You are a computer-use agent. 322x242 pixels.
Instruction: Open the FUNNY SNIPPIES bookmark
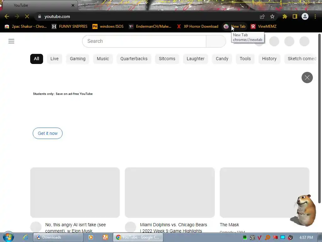pos(69,26)
